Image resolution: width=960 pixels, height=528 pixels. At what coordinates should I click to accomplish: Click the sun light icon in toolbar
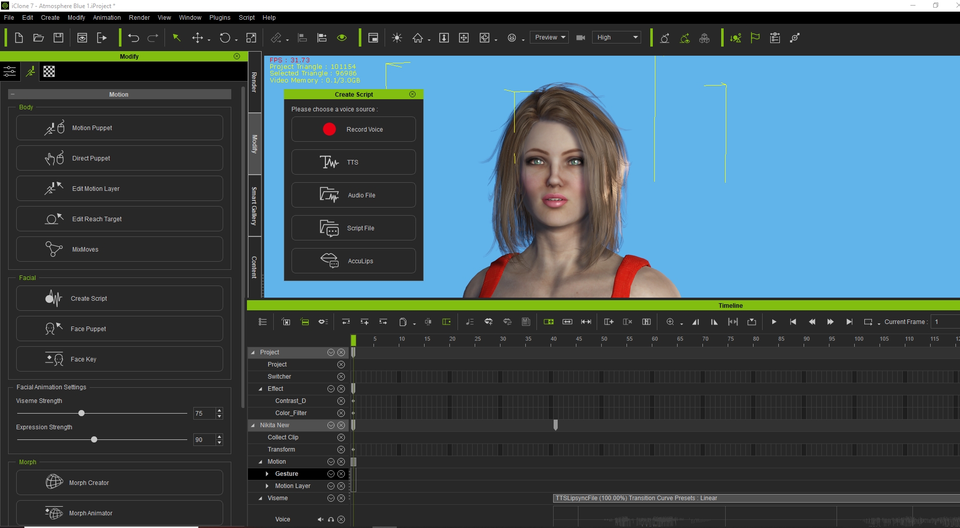397,37
